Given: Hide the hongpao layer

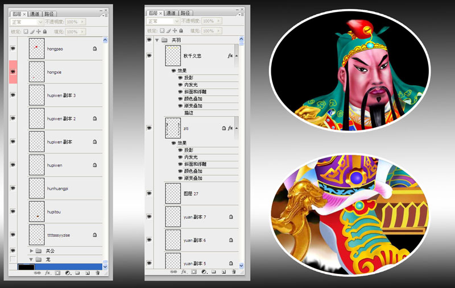Looking at the screenshot, I should click(x=13, y=48).
